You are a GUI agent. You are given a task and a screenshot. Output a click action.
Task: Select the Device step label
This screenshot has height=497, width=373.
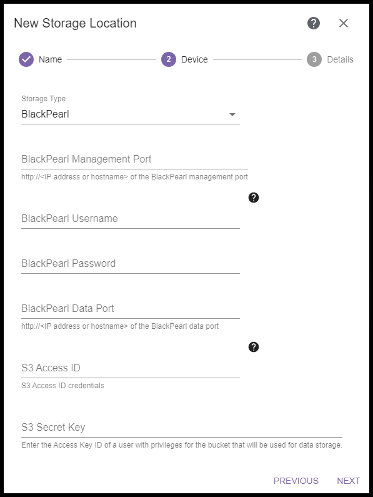(194, 59)
